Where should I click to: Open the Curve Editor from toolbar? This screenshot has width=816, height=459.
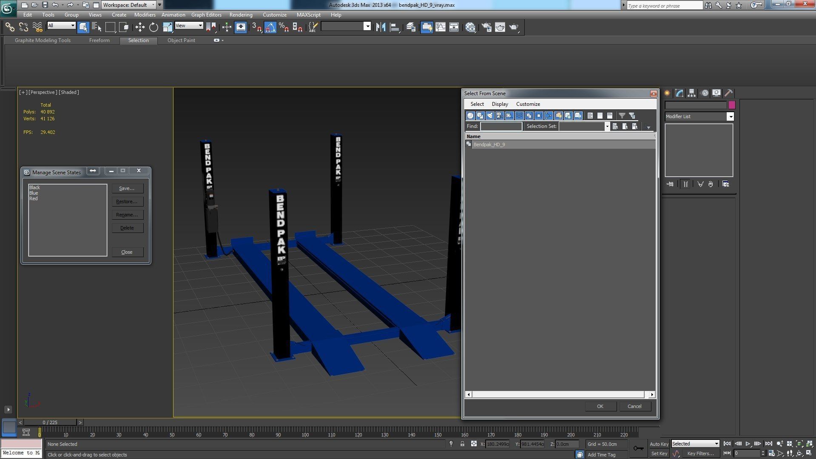(x=441, y=27)
